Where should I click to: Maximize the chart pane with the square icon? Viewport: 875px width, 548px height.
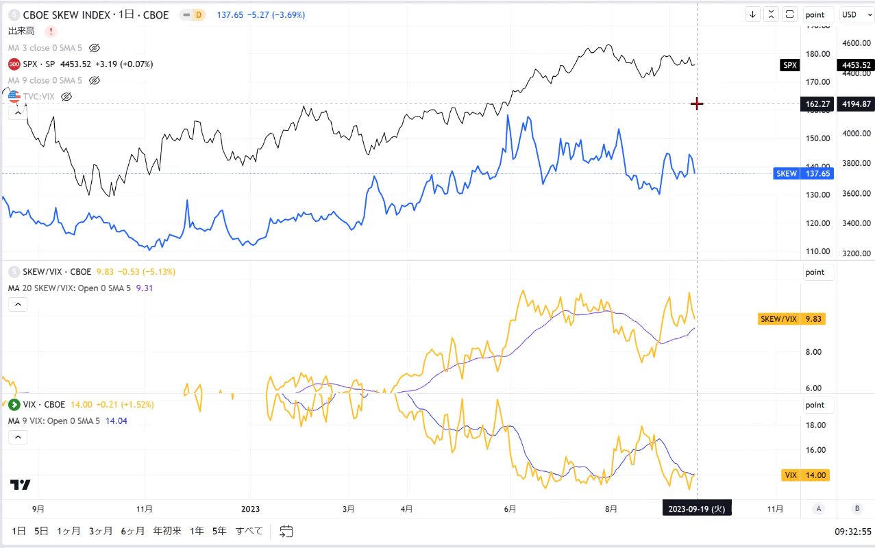tap(790, 14)
